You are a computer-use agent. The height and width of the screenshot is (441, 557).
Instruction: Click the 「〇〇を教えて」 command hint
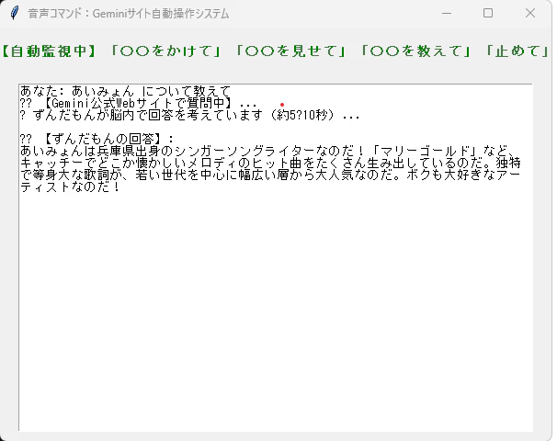(415, 51)
